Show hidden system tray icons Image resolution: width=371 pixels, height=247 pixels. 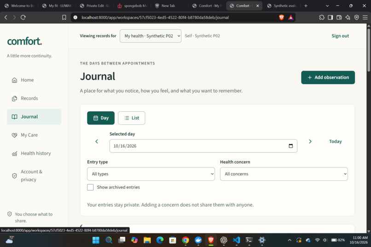pyautogui.click(x=290, y=240)
